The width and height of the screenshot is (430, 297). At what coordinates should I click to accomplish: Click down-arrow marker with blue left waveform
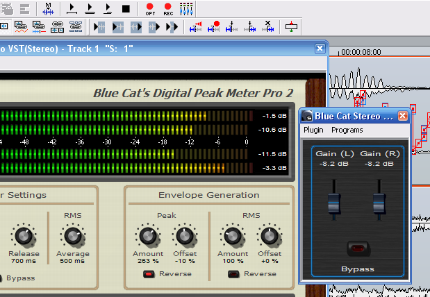tap(232, 27)
